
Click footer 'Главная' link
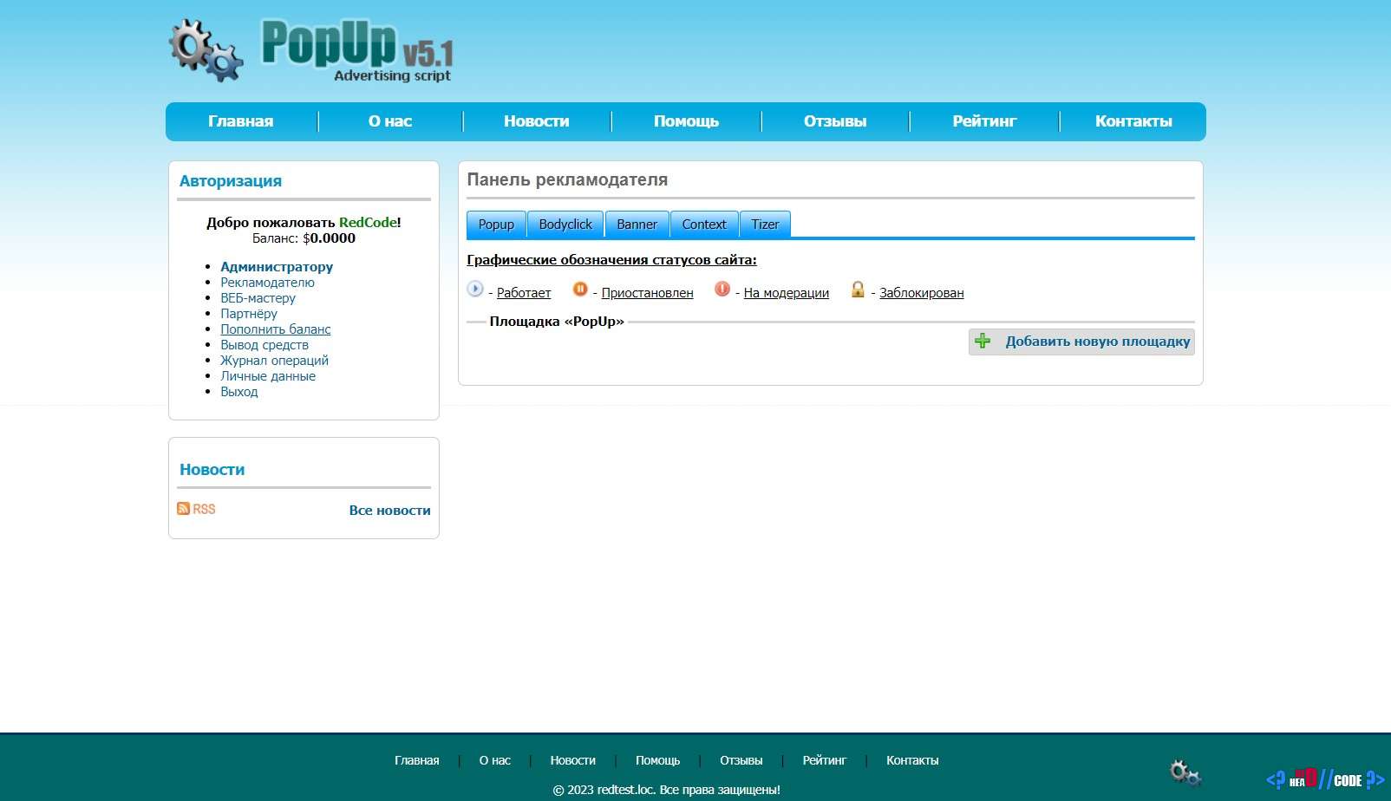tap(416, 760)
